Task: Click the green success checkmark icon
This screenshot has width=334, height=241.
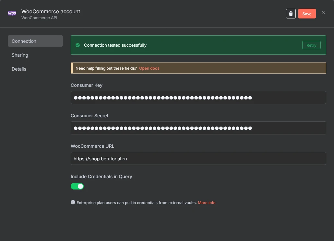Action: pos(78,45)
